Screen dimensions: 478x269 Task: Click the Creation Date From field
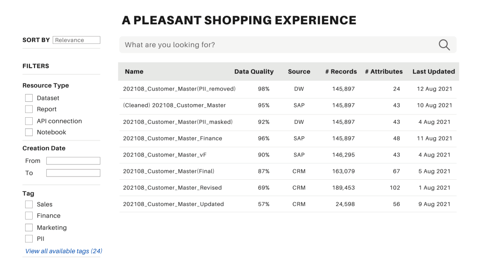coord(73,161)
